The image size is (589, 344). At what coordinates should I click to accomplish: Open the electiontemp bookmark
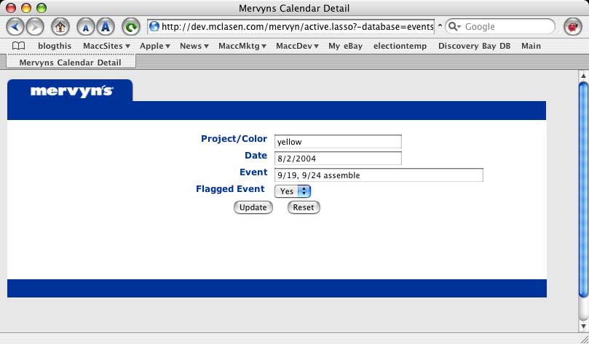pos(400,46)
